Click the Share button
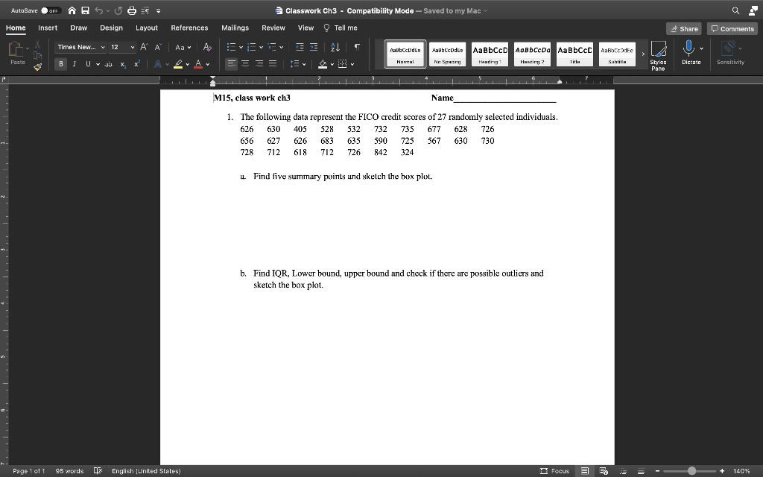This screenshot has height=477, width=763. [x=683, y=28]
